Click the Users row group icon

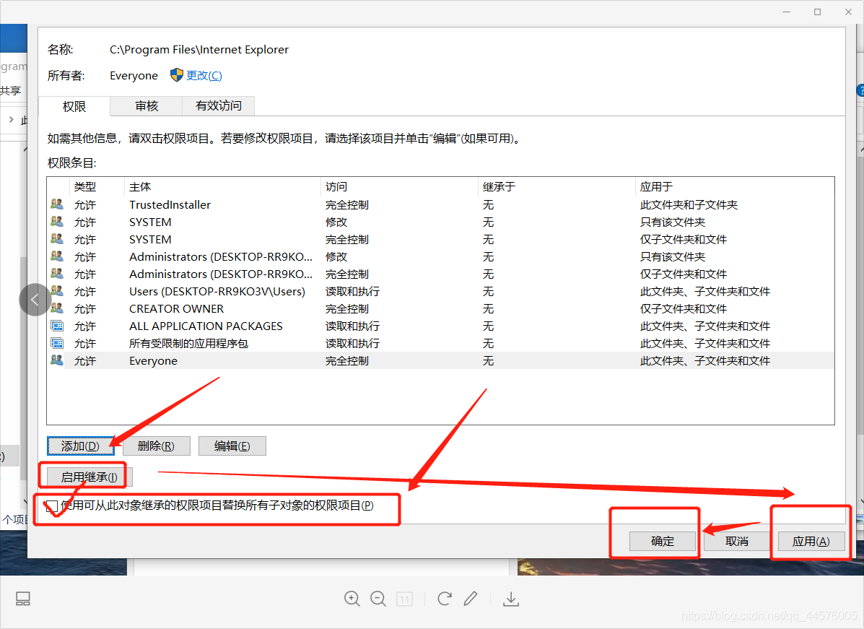[57, 290]
